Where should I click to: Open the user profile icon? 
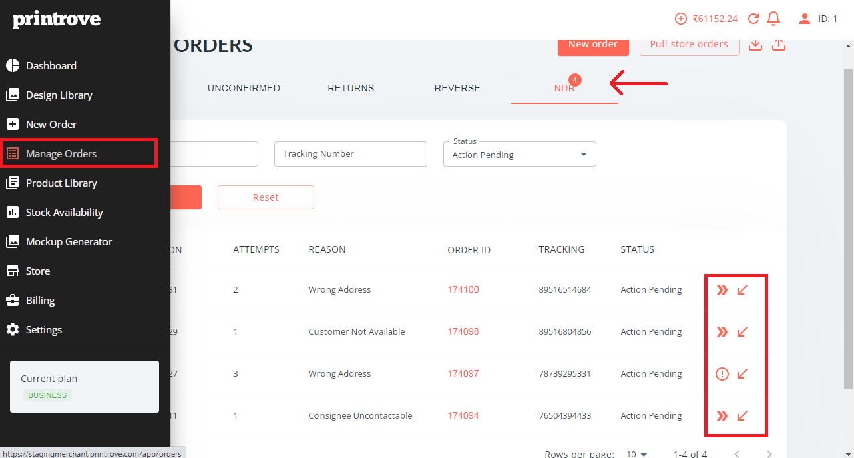tap(805, 19)
